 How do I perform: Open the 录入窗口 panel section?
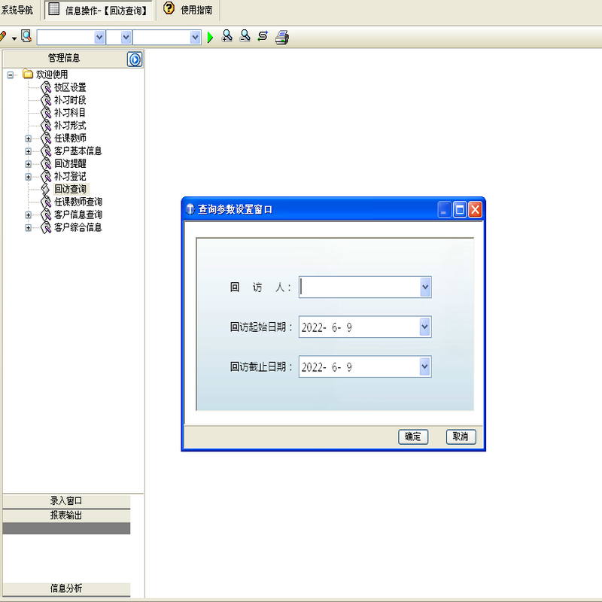coord(66,500)
